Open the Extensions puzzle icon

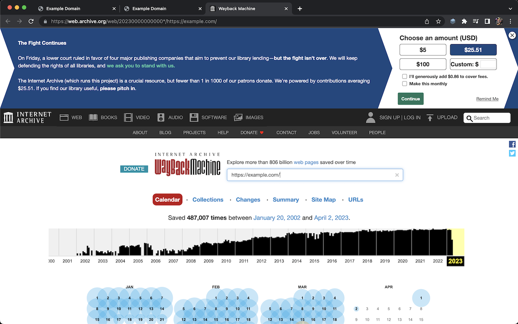(464, 21)
